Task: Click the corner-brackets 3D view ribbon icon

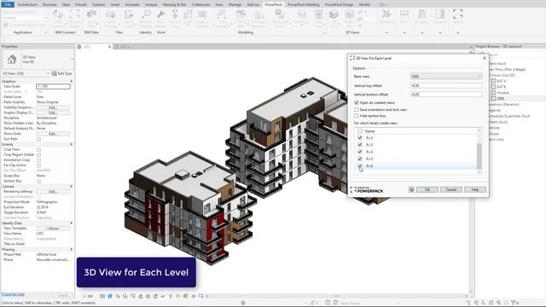Action: pos(457,14)
